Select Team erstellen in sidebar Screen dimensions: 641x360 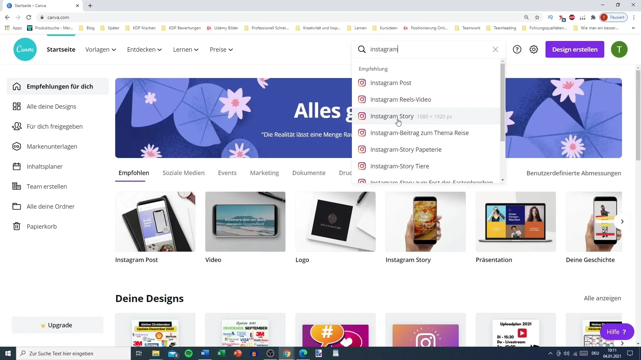pos(57,186)
